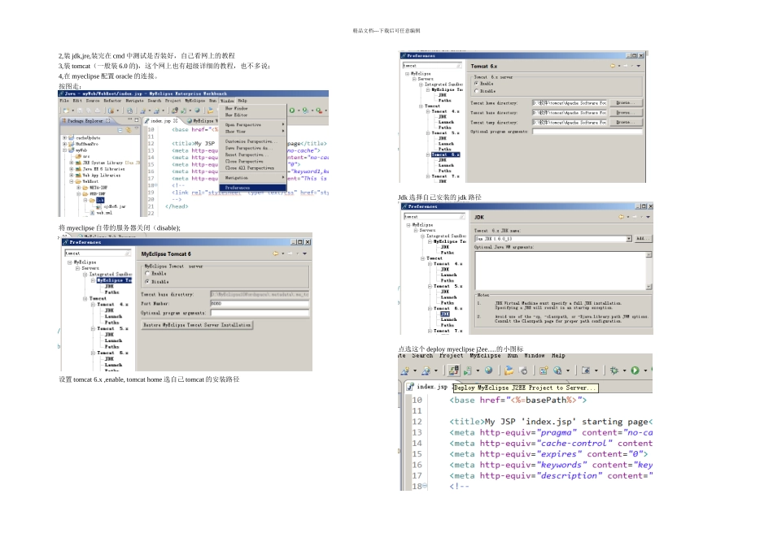
Task: Open the Preferences entry in the Window menu
Action: click(252, 188)
